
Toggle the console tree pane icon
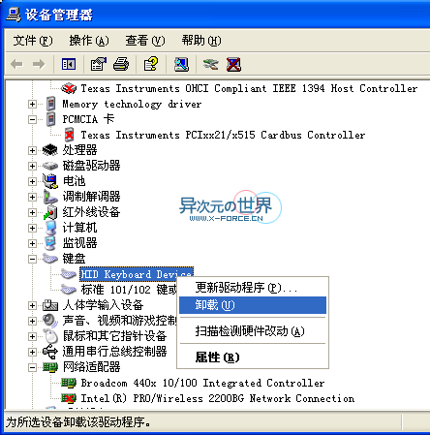69,64
